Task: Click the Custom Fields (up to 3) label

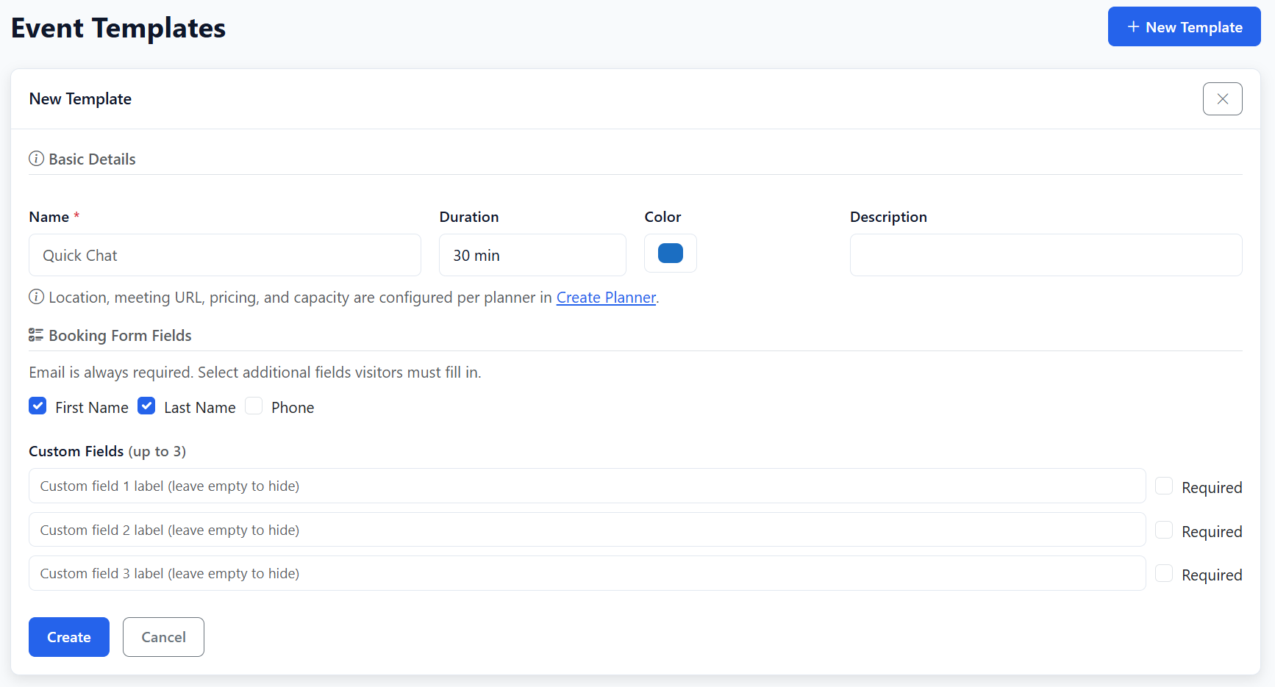Action: click(x=107, y=451)
